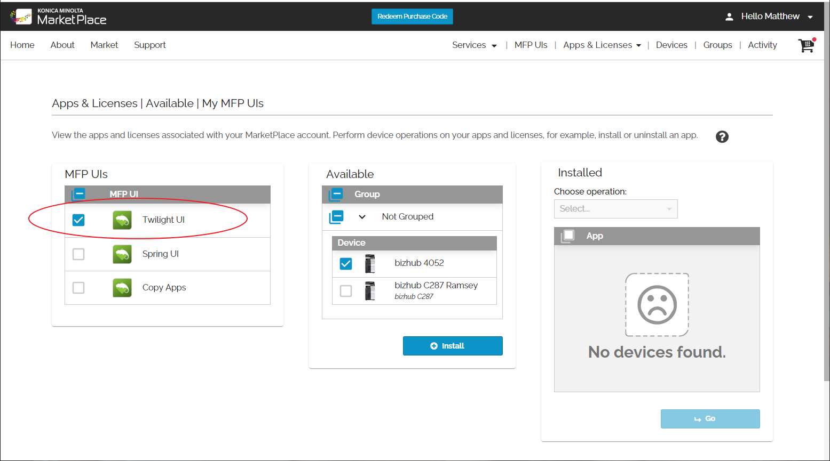Click the Konica Minolta MarketPlace logo
830x461 pixels.
(x=58, y=17)
